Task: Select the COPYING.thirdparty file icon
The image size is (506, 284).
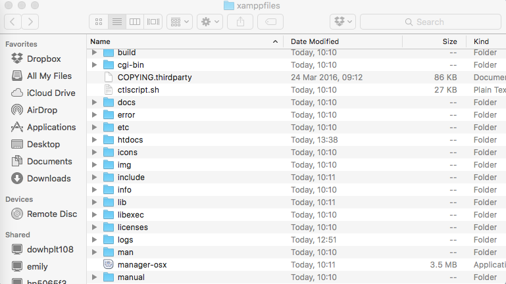Action: pyautogui.click(x=109, y=78)
